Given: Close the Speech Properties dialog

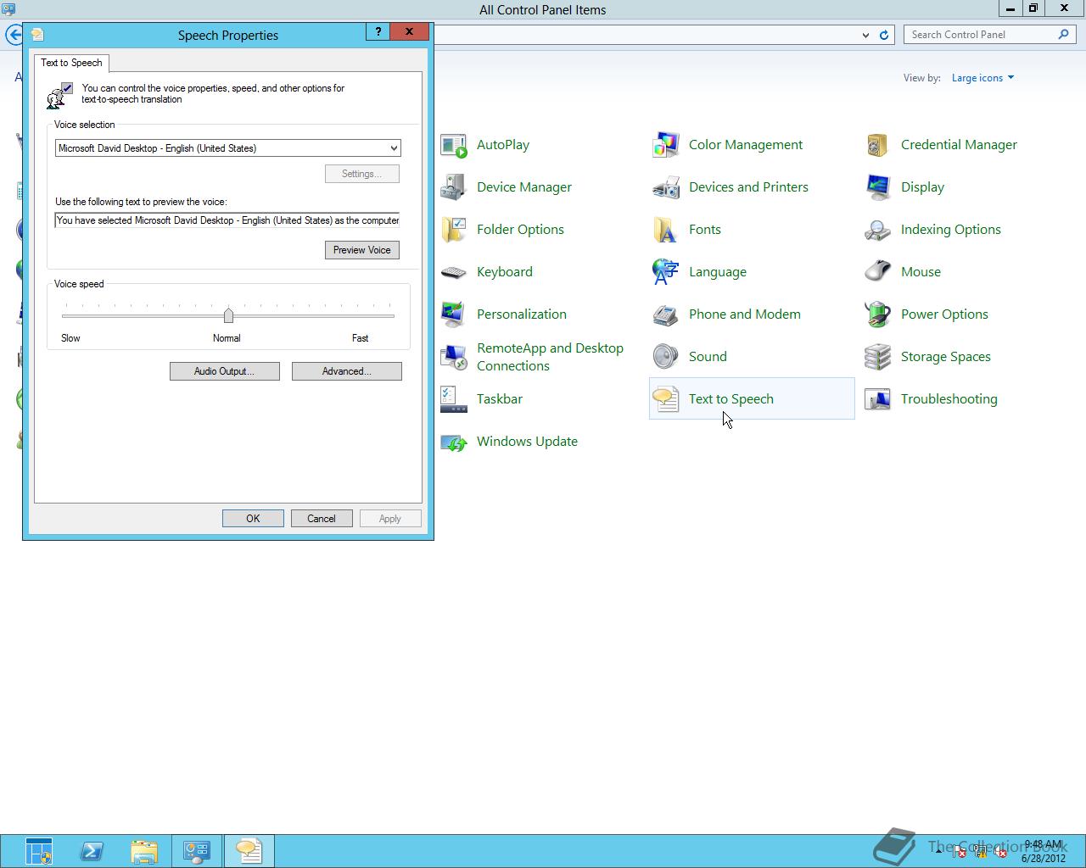Looking at the screenshot, I should coord(410,31).
